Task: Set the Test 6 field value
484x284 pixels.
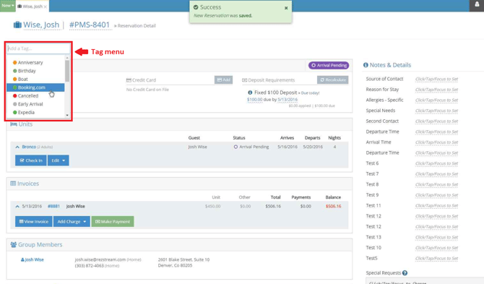Action: coord(436,163)
